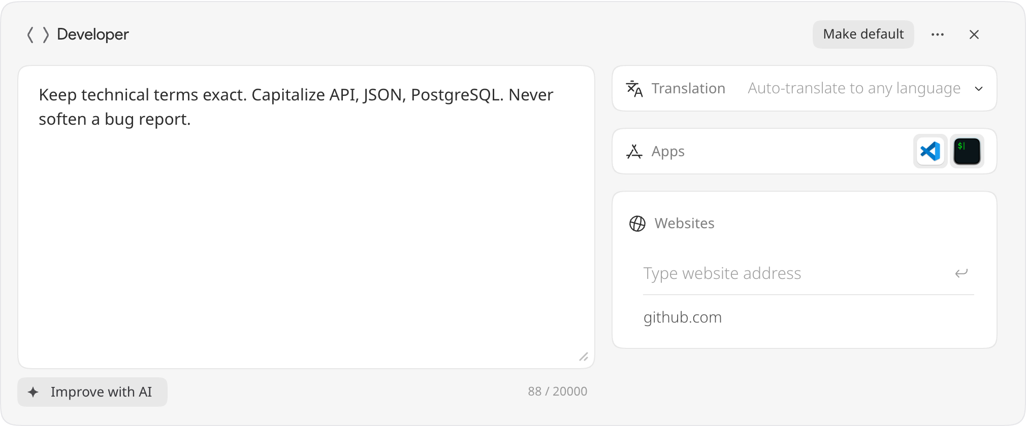Screen dimensions: 1026x426
Task: Select the github.com website entry
Action: click(x=683, y=317)
